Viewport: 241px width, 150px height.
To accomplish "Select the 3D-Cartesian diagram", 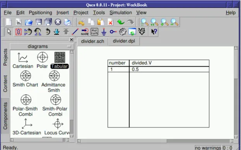I will tap(27, 127).
